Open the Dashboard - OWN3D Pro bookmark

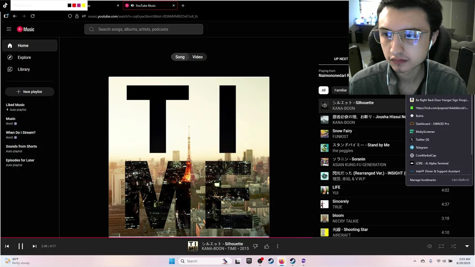(439, 124)
